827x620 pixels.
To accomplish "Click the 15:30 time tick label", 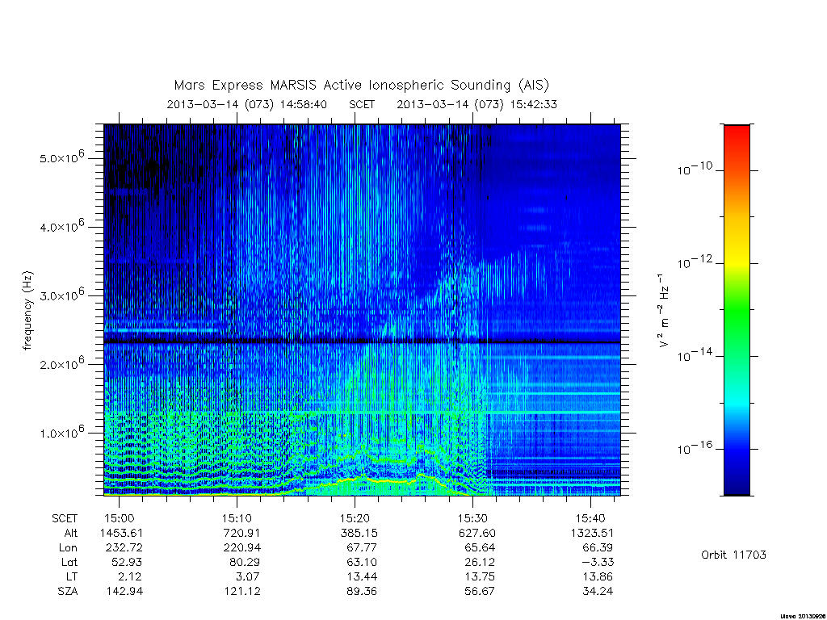I will pyautogui.click(x=472, y=518).
